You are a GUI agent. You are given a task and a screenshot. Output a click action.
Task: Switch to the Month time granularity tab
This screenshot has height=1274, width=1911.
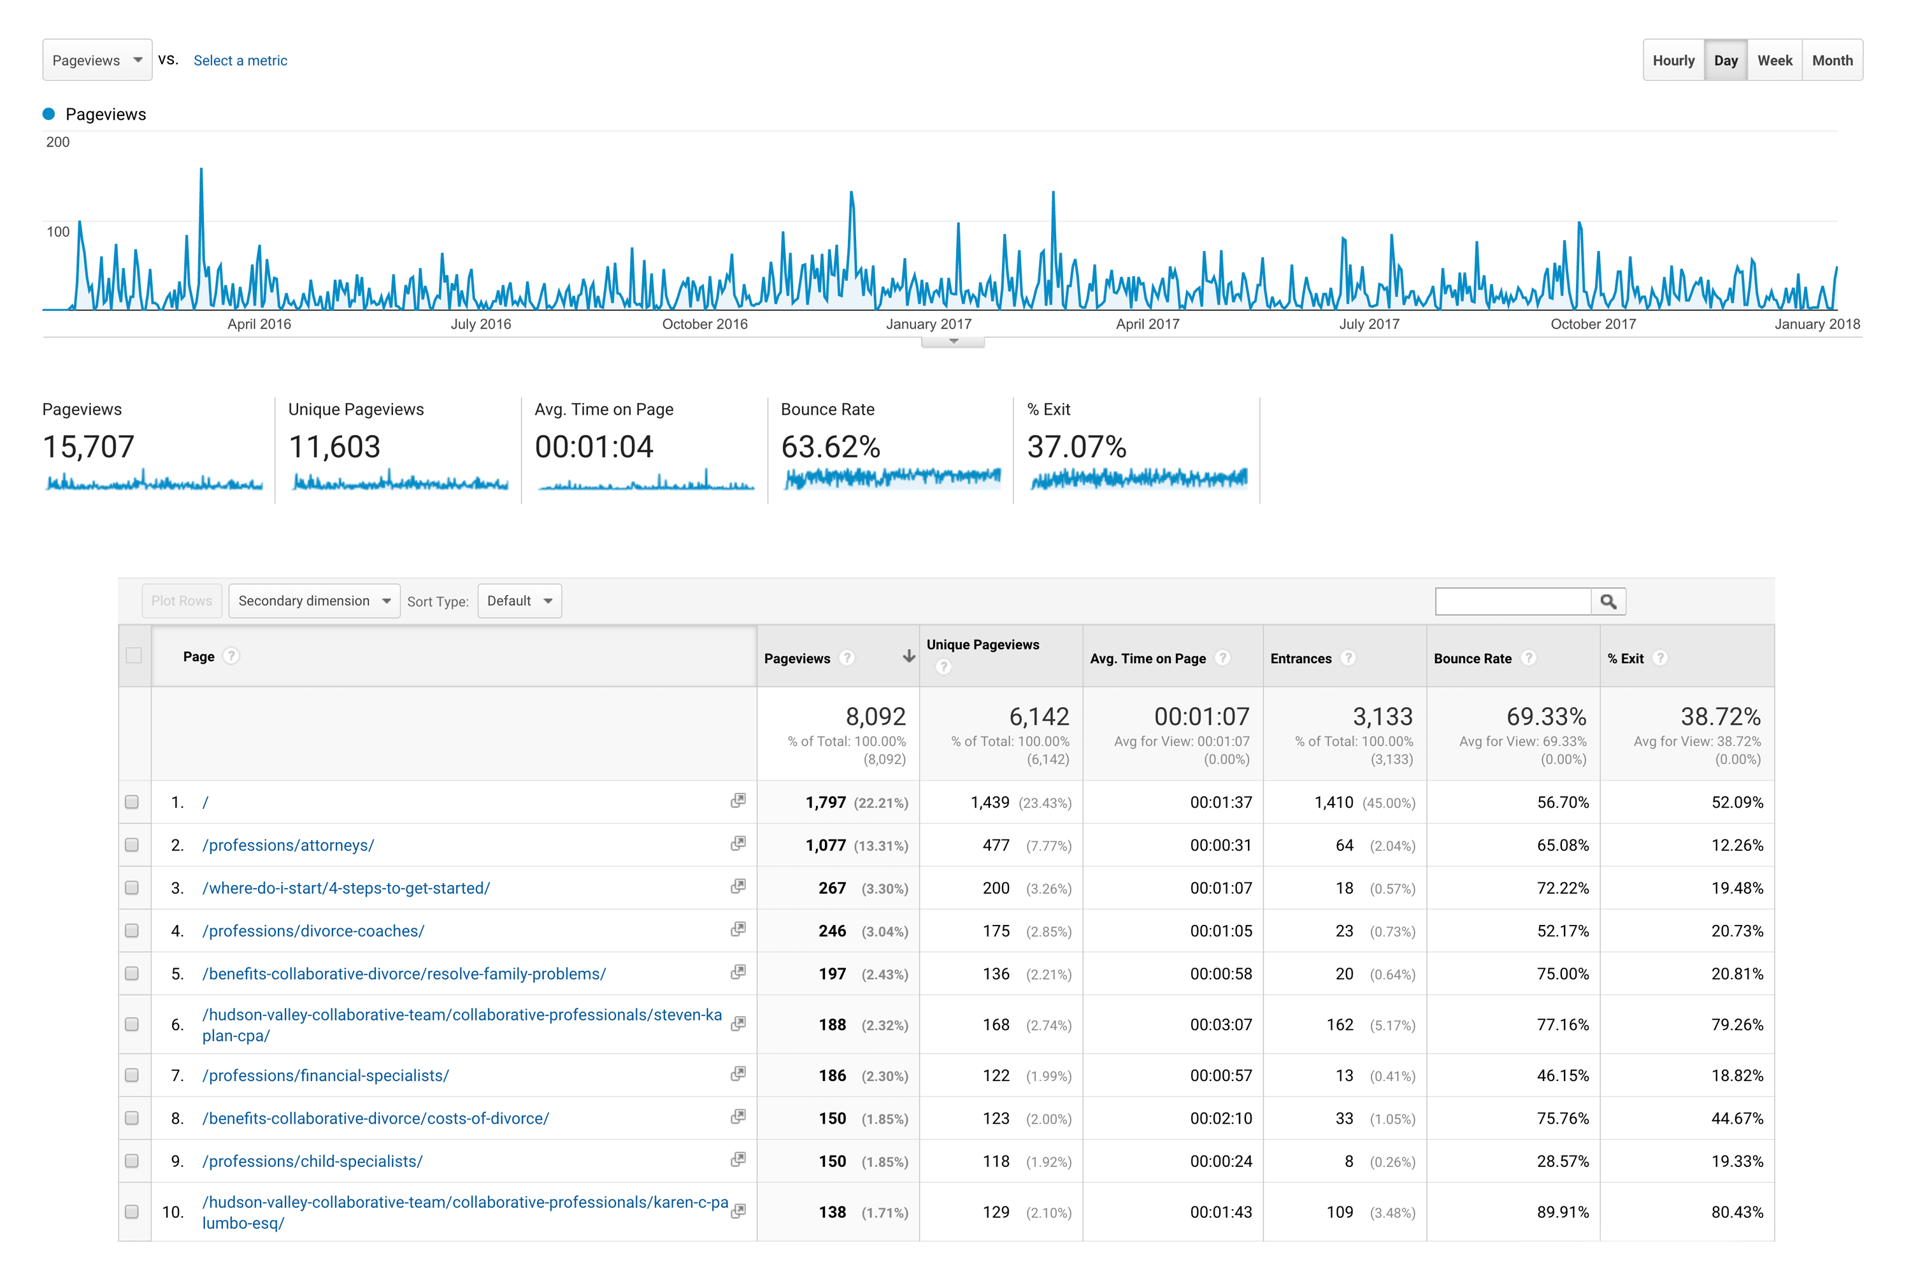1832,59
